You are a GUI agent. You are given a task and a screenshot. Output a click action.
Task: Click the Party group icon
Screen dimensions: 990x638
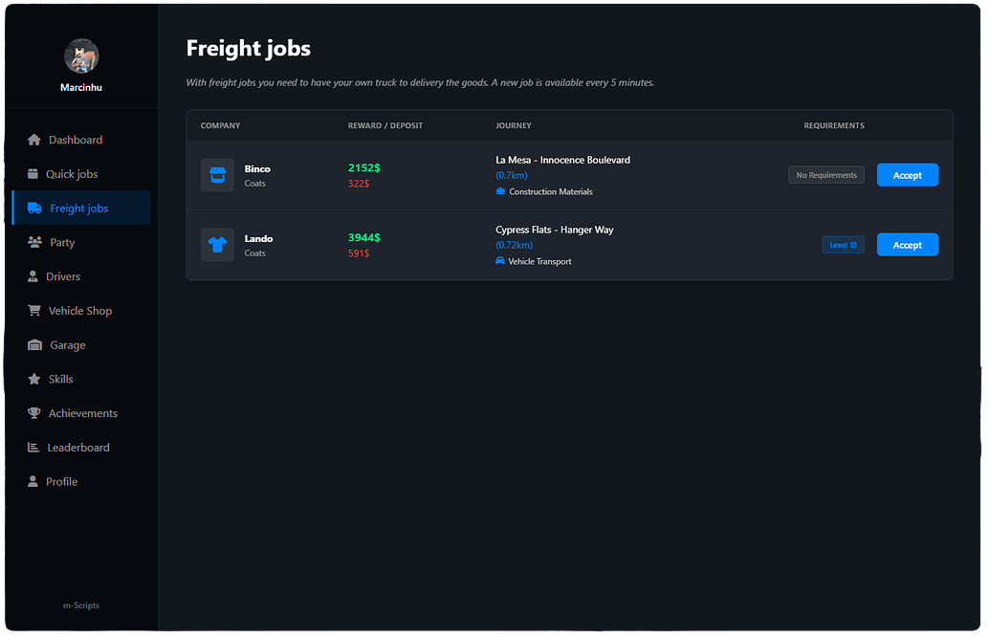(34, 242)
